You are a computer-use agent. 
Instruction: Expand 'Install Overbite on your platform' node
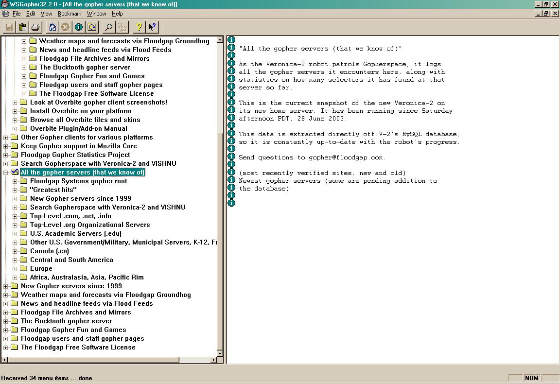click(15, 111)
